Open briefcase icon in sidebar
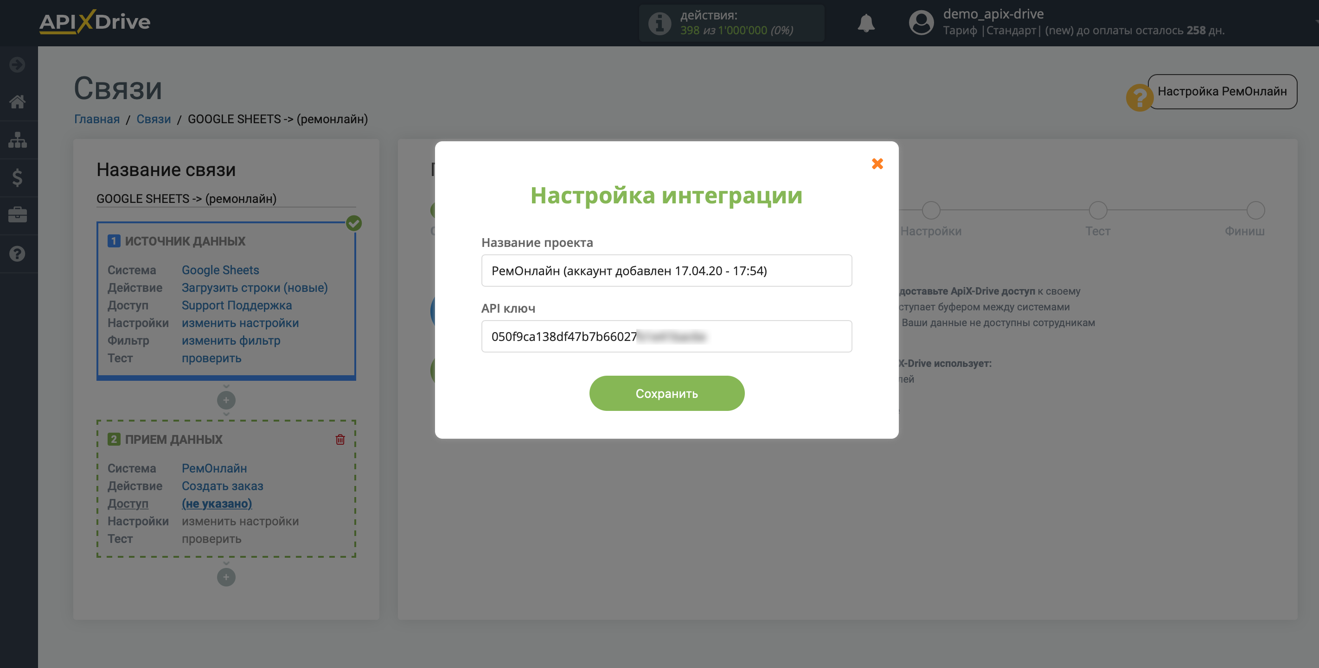 click(x=18, y=215)
